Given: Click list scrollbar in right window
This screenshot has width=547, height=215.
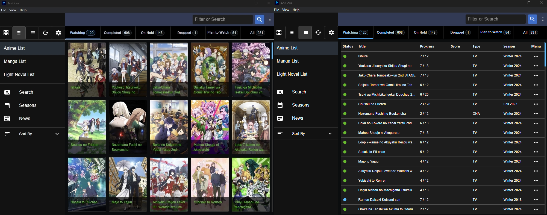Looking at the screenshot, I should click(545, 54).
